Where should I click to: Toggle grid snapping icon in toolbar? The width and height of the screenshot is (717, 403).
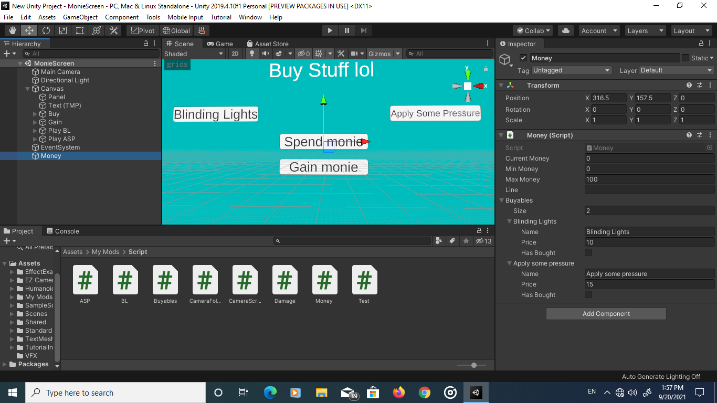tap(202, 30)
